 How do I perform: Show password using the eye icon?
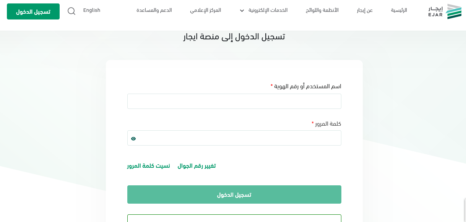[133, 139]
